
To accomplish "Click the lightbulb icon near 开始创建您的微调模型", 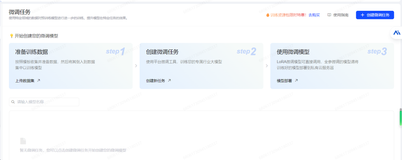I will [x=12, y=36].
